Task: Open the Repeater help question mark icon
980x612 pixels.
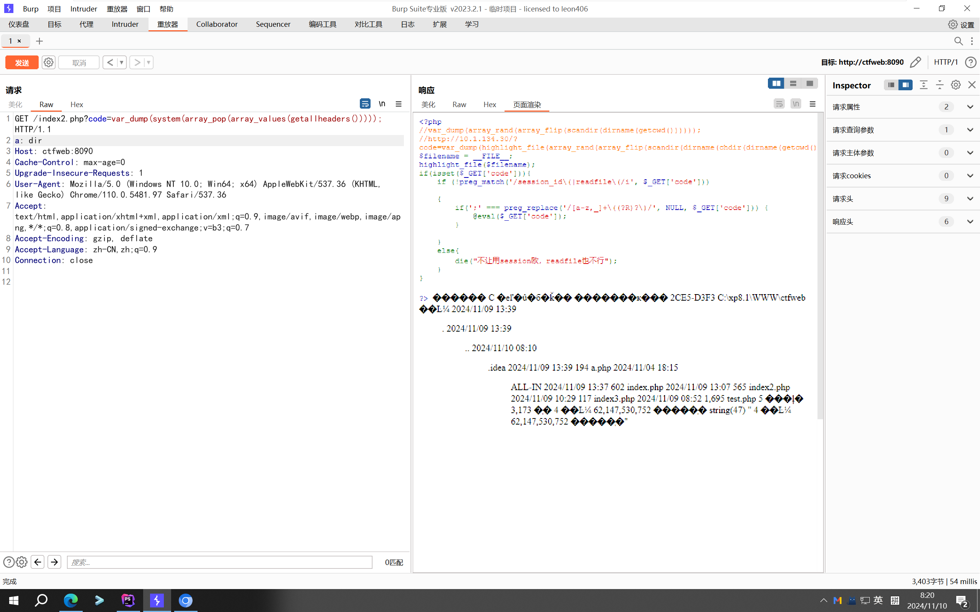Action: [x=971, y=62]
